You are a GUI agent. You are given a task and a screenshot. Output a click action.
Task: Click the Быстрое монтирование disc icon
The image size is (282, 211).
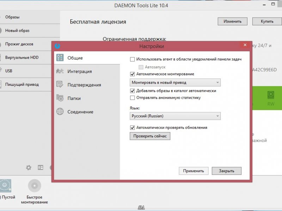click(x=35, y=186)
